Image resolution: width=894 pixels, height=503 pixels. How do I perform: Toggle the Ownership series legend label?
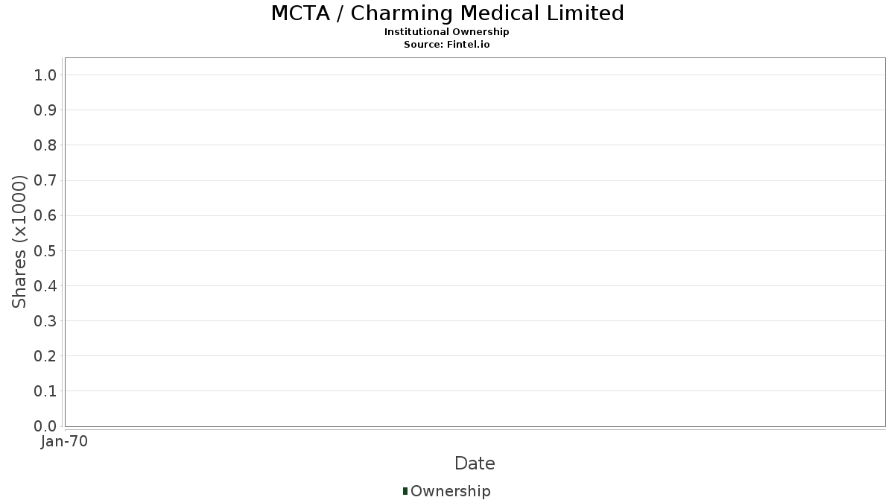(450, 491)
